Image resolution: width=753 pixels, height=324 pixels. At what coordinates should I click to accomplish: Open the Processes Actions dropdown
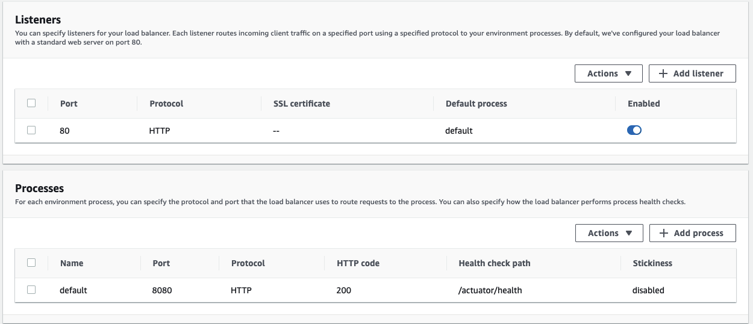[x=609, y=233]
